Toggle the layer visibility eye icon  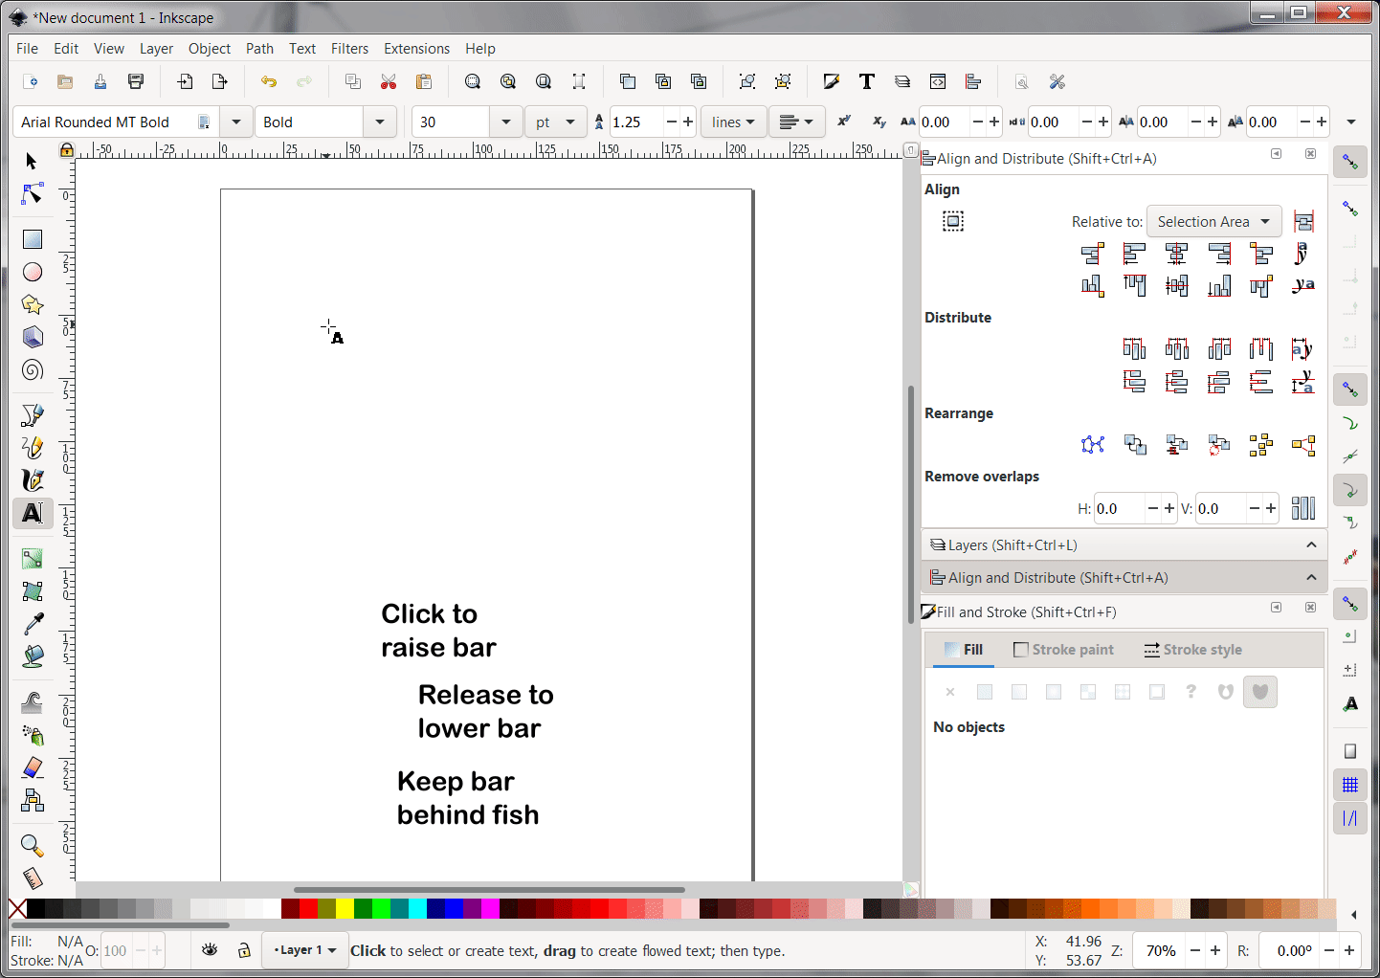[x=210, y=950]
